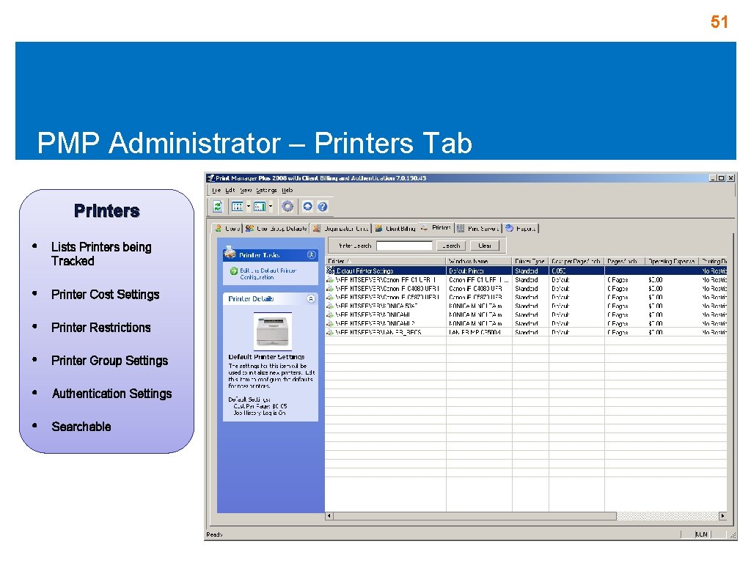Select the KONICA 5347 printer row
The width and height of the screenshot is (751, 563).
(x=526, y=306)
